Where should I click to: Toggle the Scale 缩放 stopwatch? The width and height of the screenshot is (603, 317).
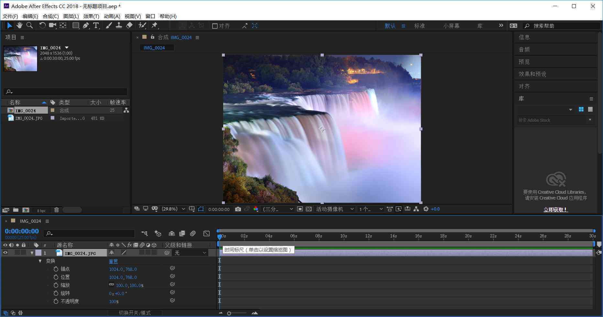[56, 285]
